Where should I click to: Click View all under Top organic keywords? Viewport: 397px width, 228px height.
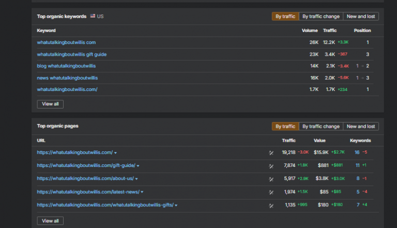pyautogui.click(x=50, y=104)
